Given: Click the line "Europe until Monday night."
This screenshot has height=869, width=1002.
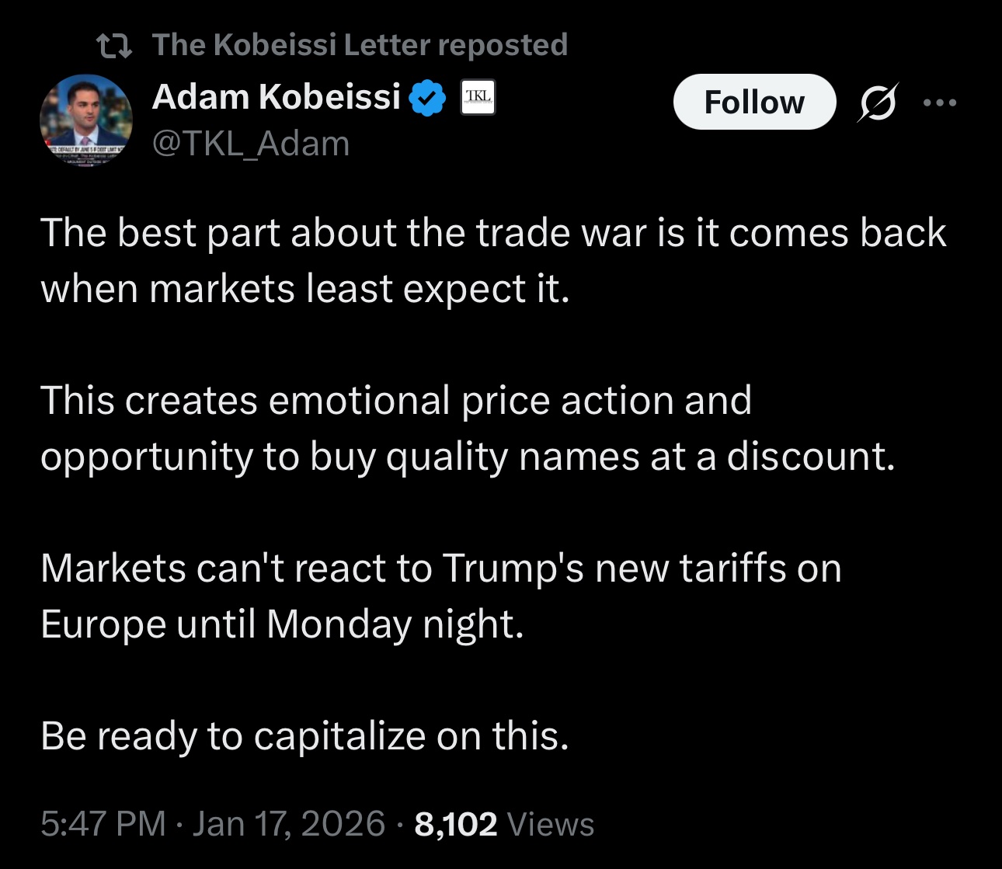Looking at the screenshot, I should click(x=282, y=624).
